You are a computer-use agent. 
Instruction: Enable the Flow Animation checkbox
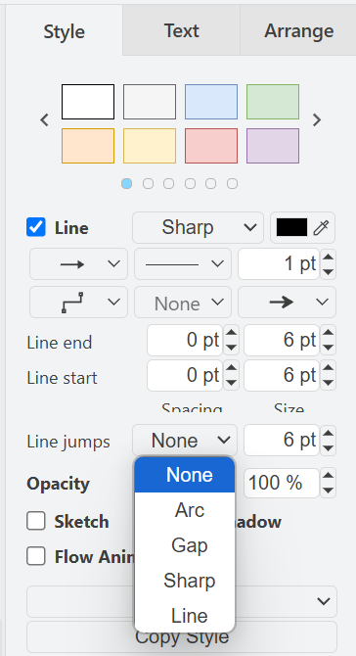point(36,557)
